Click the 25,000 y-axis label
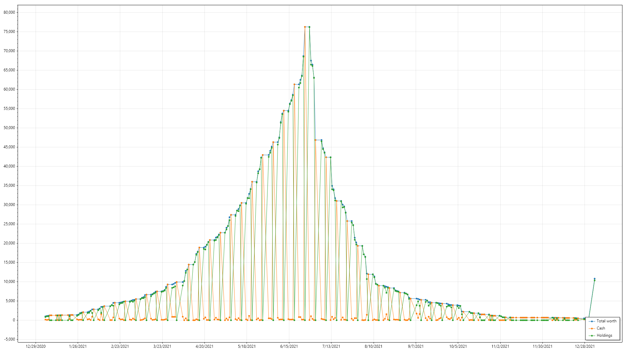This screenshot has width=627, height=352. tap(9, 224)
